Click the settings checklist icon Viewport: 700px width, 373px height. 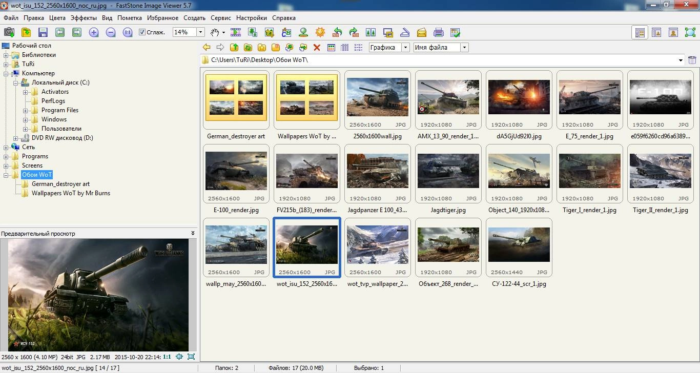[x=456, y=32]
